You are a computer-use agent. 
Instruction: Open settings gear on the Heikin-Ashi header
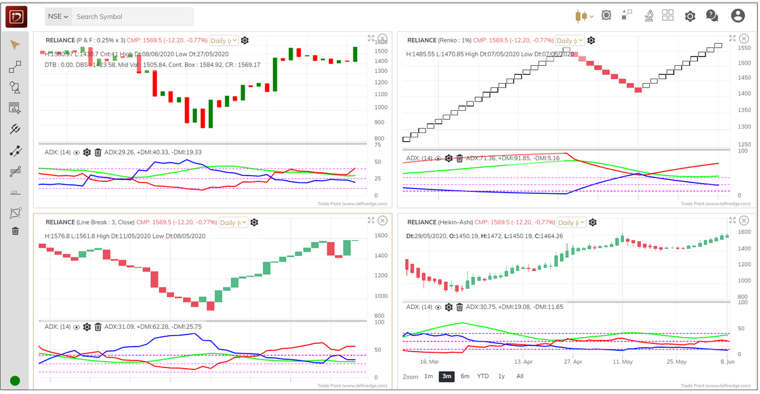tap(592, 222)
